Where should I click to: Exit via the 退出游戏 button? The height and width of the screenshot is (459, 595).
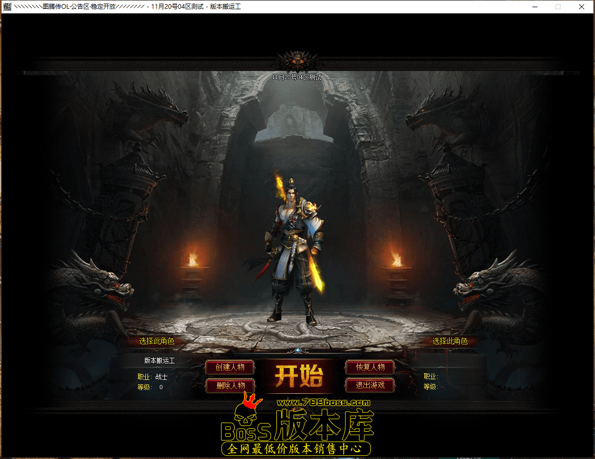tap(370, 385)
